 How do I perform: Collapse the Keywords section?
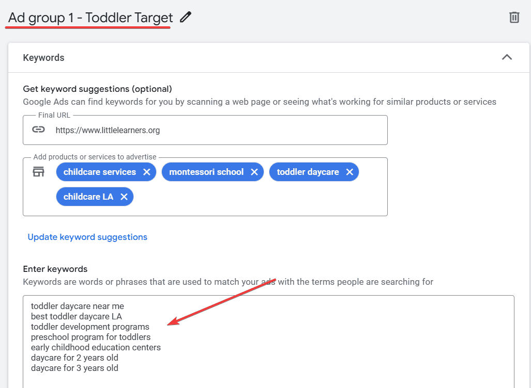click(x=507, y=57)
